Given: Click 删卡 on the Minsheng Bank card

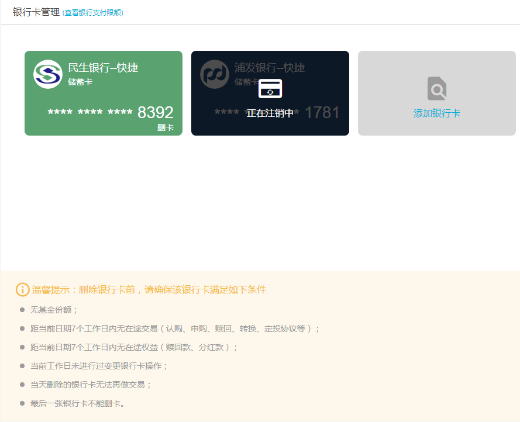Looking at the screenshot, I should [165, 127].
